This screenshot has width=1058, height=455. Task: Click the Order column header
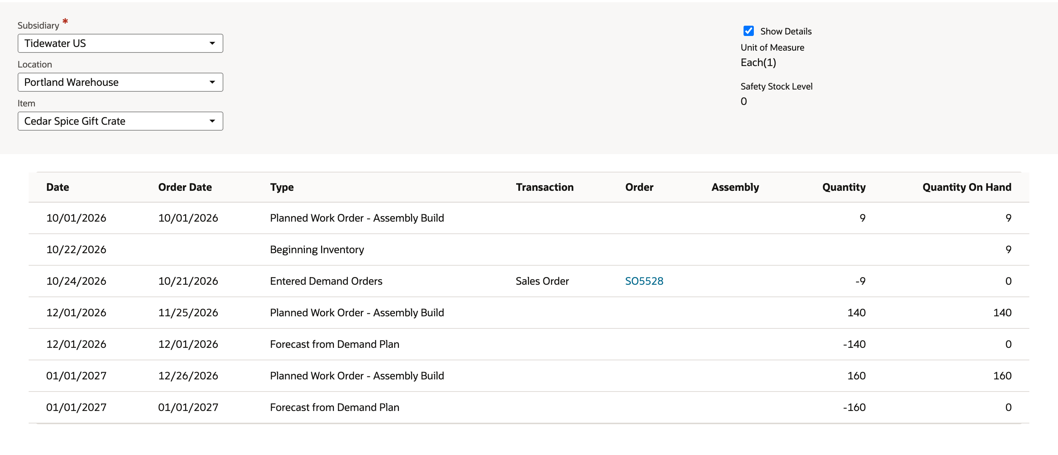[x=639, y=187]
